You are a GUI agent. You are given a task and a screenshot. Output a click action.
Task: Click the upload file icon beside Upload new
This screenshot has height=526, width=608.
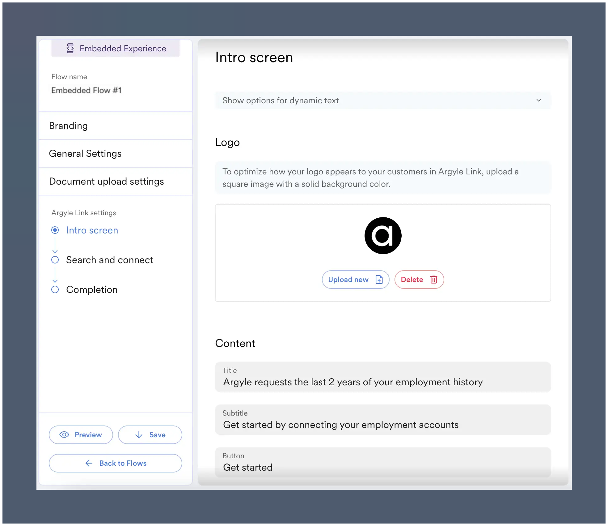379,280
